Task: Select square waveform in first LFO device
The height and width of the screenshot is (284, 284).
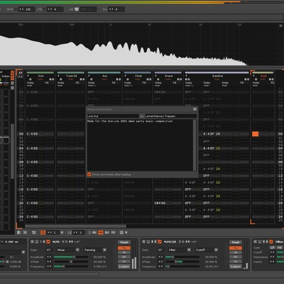Action: [x=124, y=257]
